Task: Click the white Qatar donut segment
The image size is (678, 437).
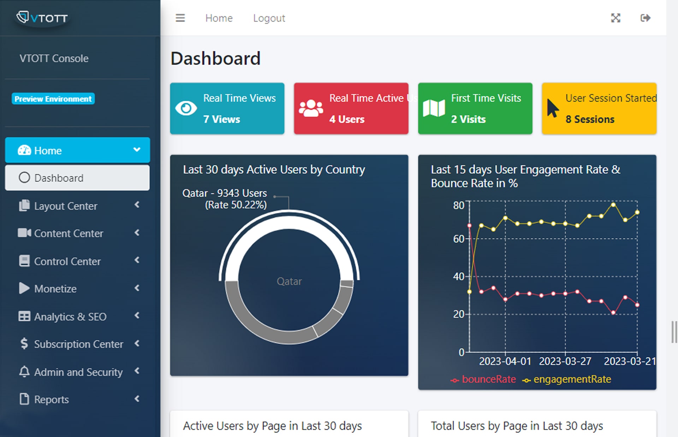Action: click(x=289, y=223)
